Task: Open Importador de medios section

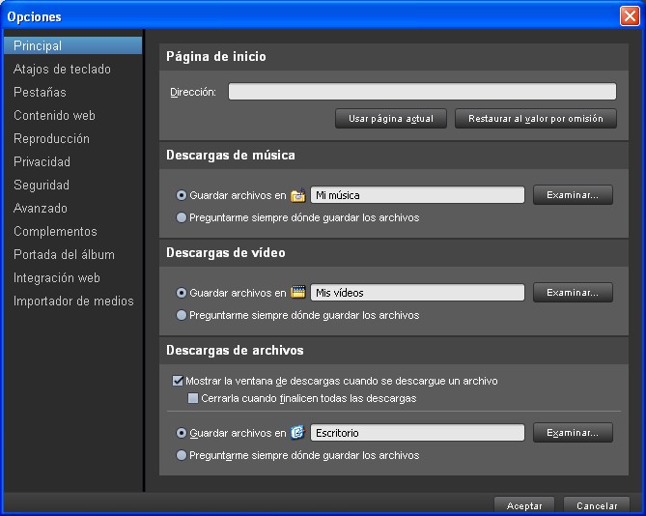Action: click(73, 301)
